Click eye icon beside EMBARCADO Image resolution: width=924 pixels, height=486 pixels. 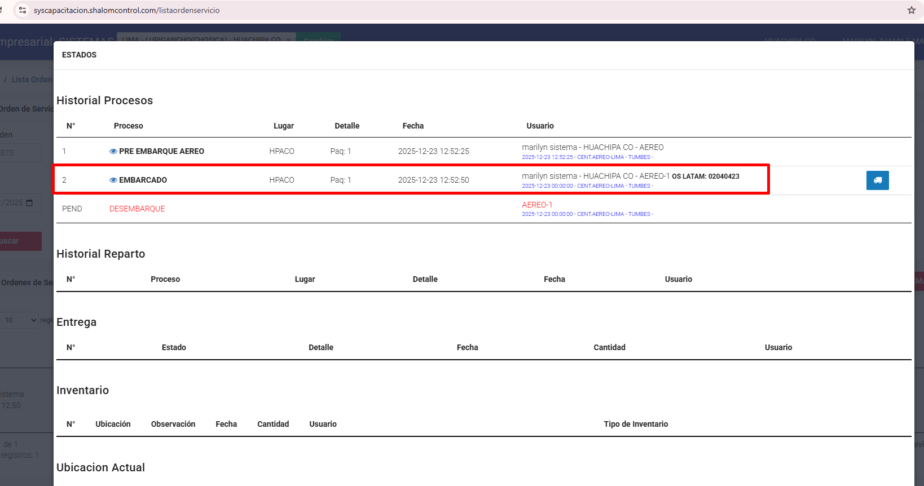[x=113, y=180]
